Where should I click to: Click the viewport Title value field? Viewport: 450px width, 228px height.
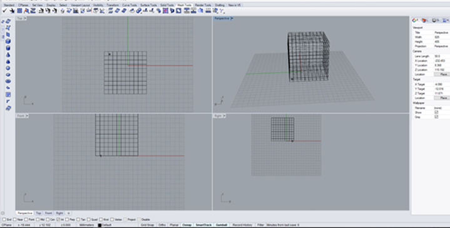441,33
